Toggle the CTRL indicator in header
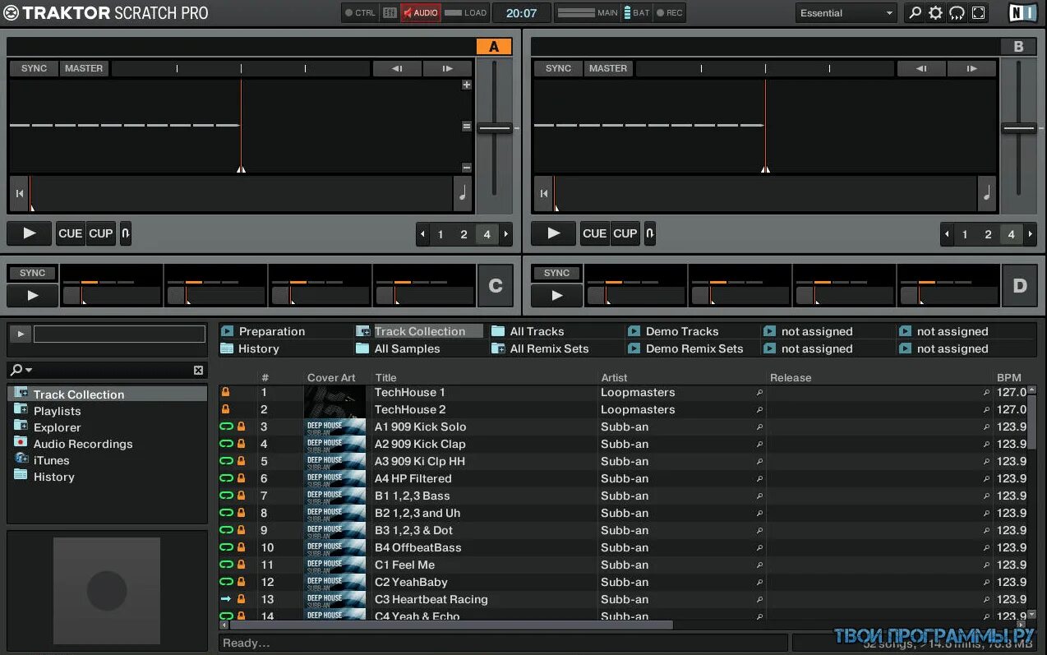The height and width of the screenshot is (655, 1047). [360, 13]
